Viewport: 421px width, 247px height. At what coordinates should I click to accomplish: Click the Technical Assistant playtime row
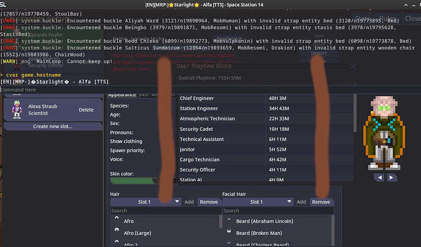[265, 139]
